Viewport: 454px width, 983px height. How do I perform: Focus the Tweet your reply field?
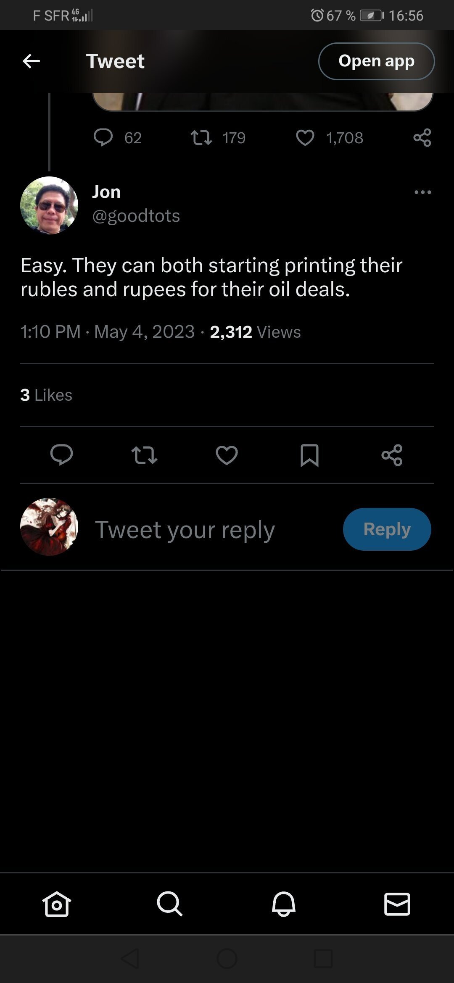coord(185,529)
